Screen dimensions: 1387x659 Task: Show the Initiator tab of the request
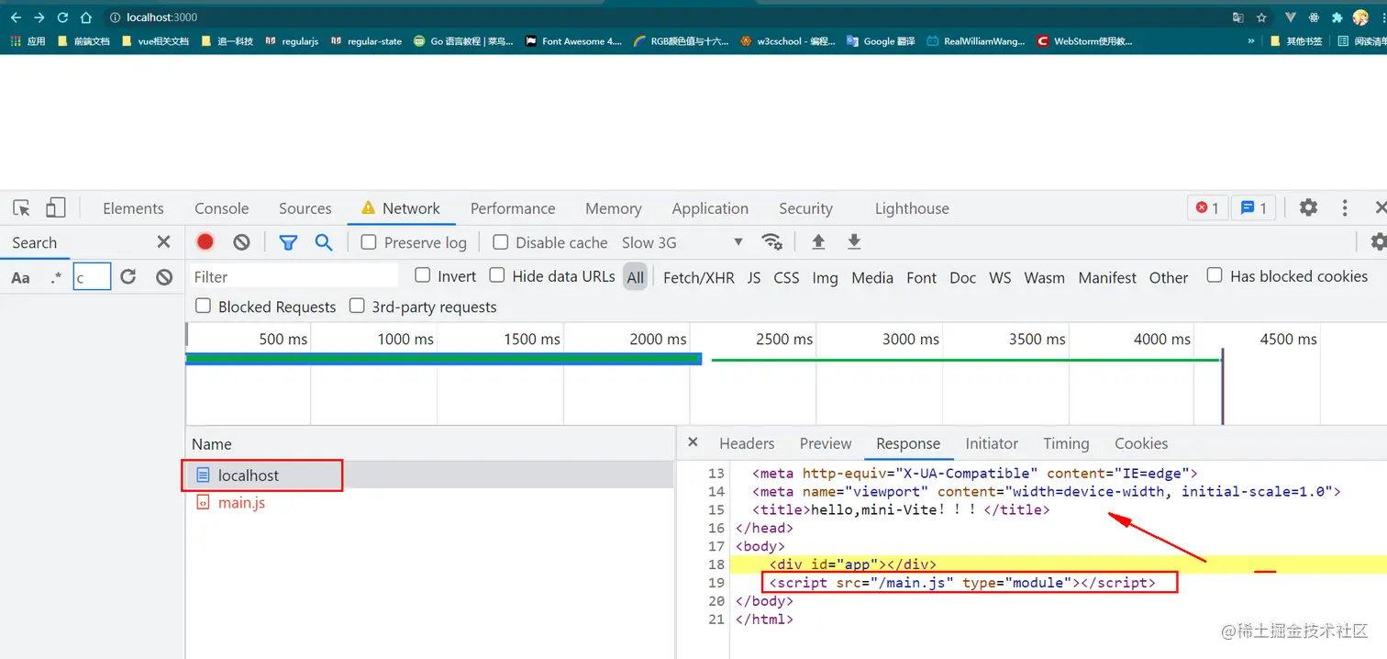pos(992,443)
